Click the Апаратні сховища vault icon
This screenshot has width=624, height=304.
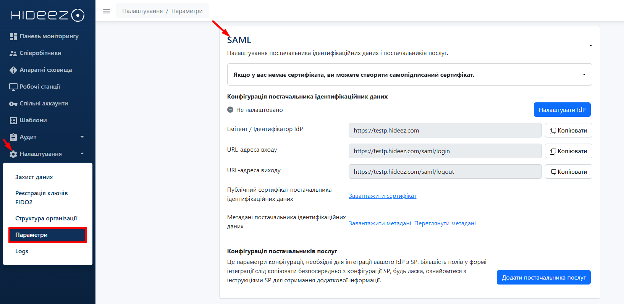(13, 70)
